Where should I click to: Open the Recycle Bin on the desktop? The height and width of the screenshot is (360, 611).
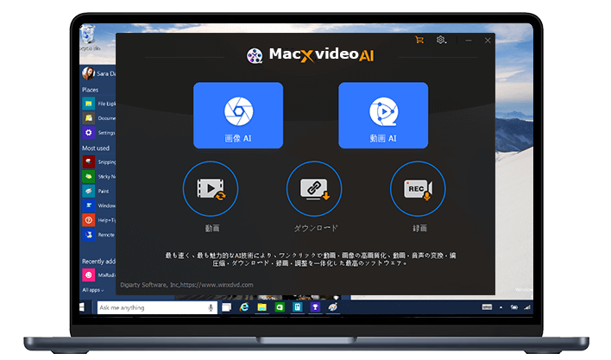(x=88, y=35)
